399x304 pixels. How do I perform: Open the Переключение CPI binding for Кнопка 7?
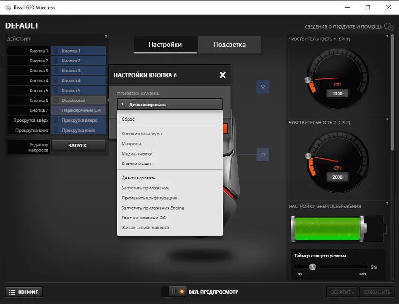(x=78, y=110)
